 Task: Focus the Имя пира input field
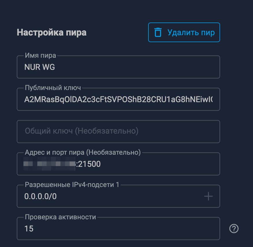[x=118, y=67]
